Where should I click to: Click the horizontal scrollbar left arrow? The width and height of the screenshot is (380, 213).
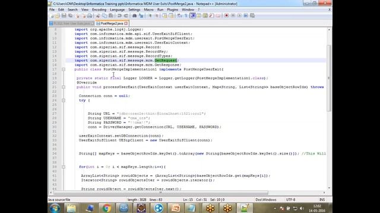point(50,193)
